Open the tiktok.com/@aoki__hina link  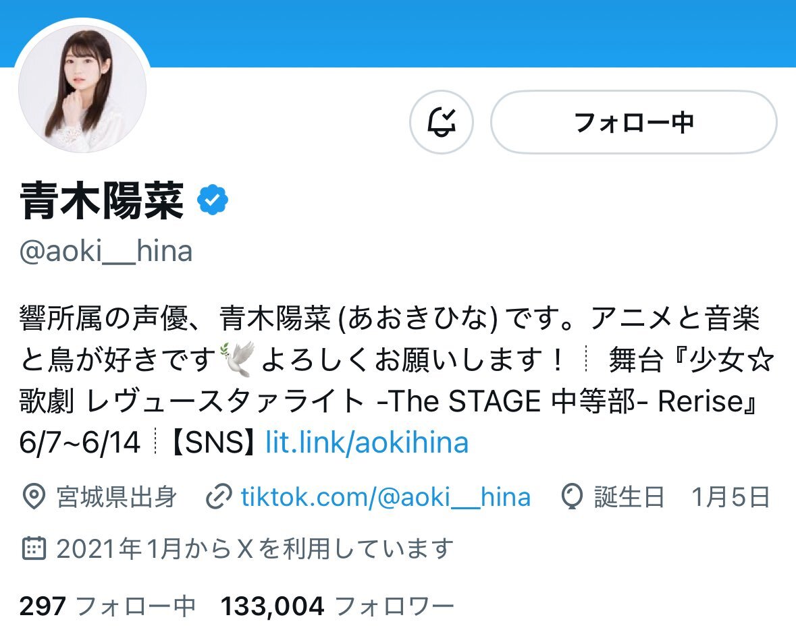coord(386,496)
